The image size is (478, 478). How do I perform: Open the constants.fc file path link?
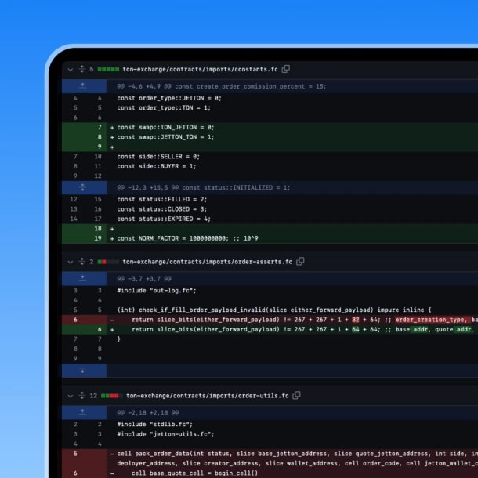click(x=201, y=70)
